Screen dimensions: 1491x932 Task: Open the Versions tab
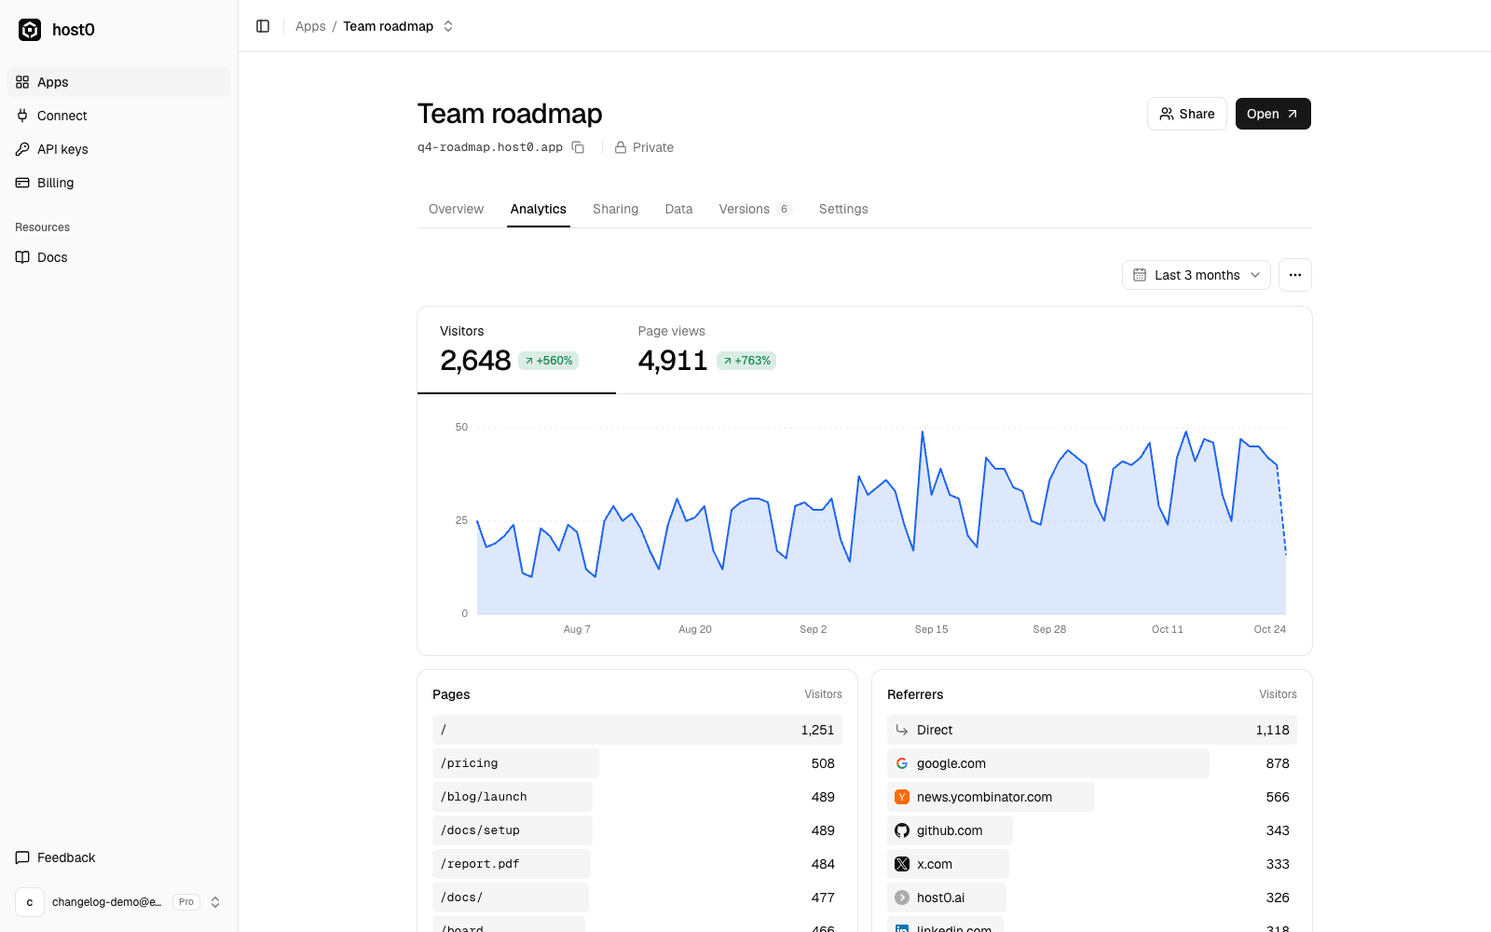(755, 209)
